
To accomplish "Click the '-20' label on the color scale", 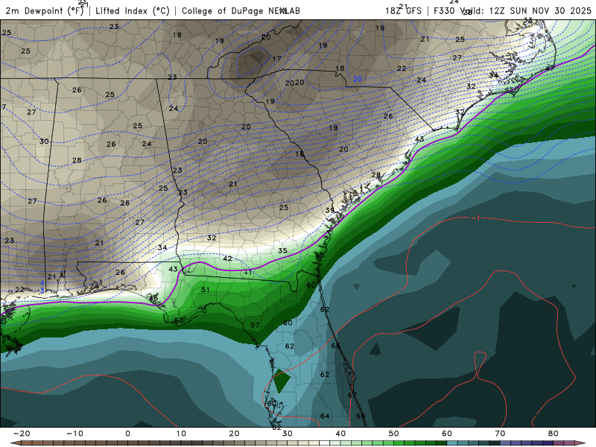I will pos(22,434).
